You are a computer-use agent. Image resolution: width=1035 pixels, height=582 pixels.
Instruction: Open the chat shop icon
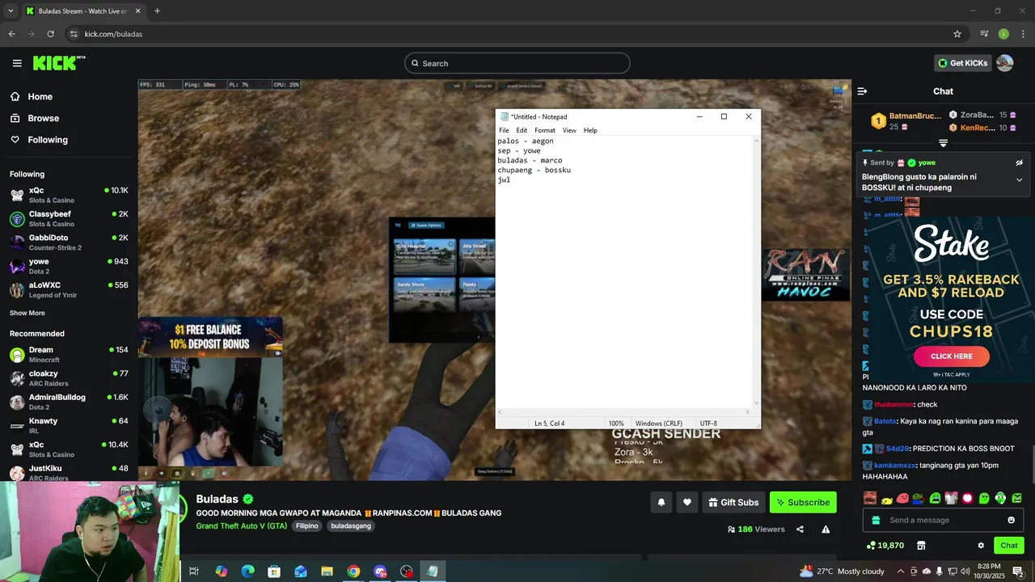(x=921, y=546)
